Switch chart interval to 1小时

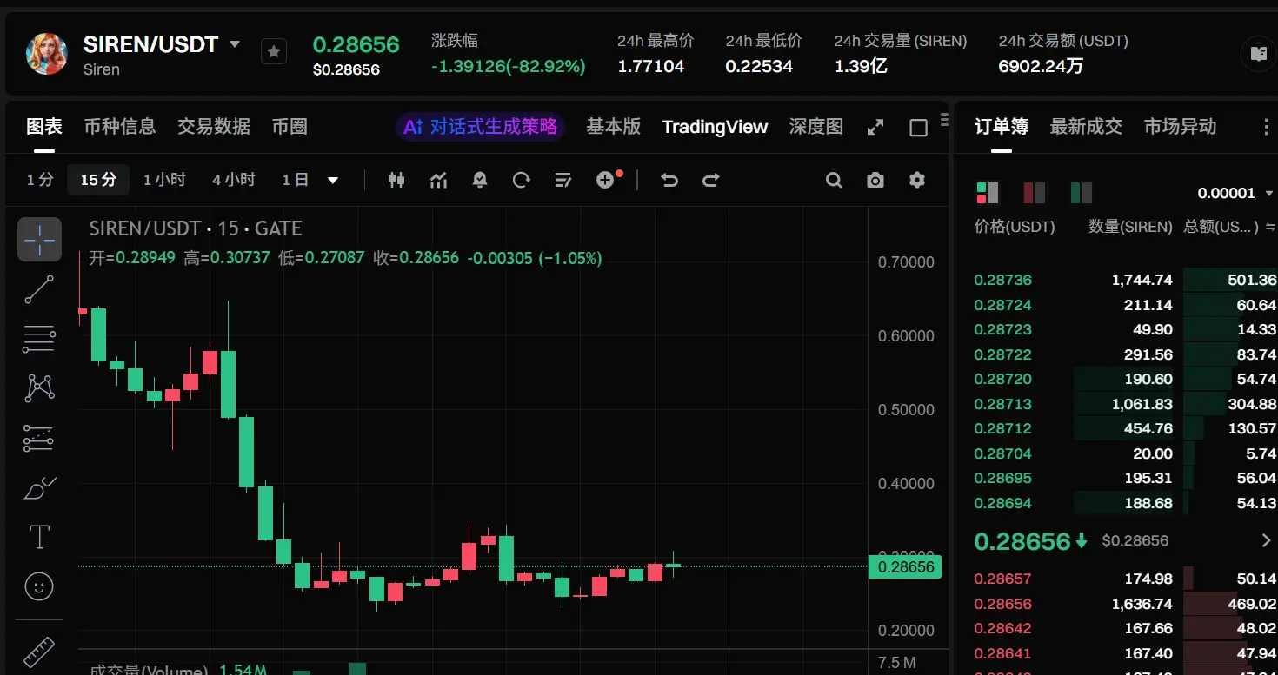[x=164, y=180]
